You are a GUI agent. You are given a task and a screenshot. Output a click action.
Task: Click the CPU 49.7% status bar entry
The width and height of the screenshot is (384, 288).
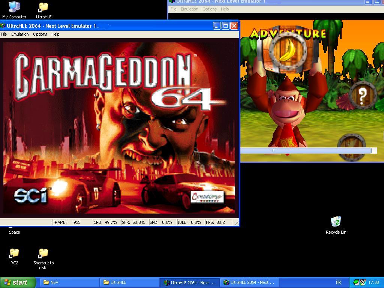(x=106, y=222)
